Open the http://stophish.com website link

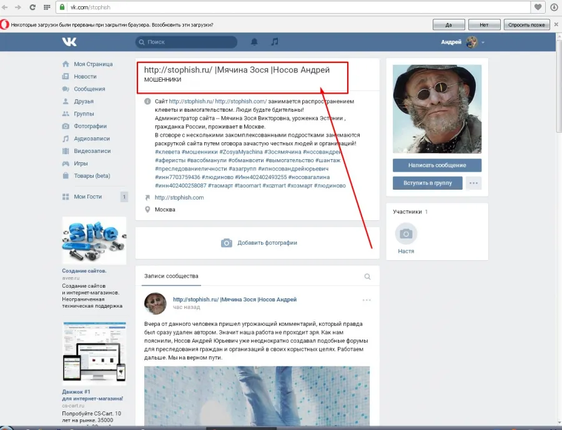point(179,197)
